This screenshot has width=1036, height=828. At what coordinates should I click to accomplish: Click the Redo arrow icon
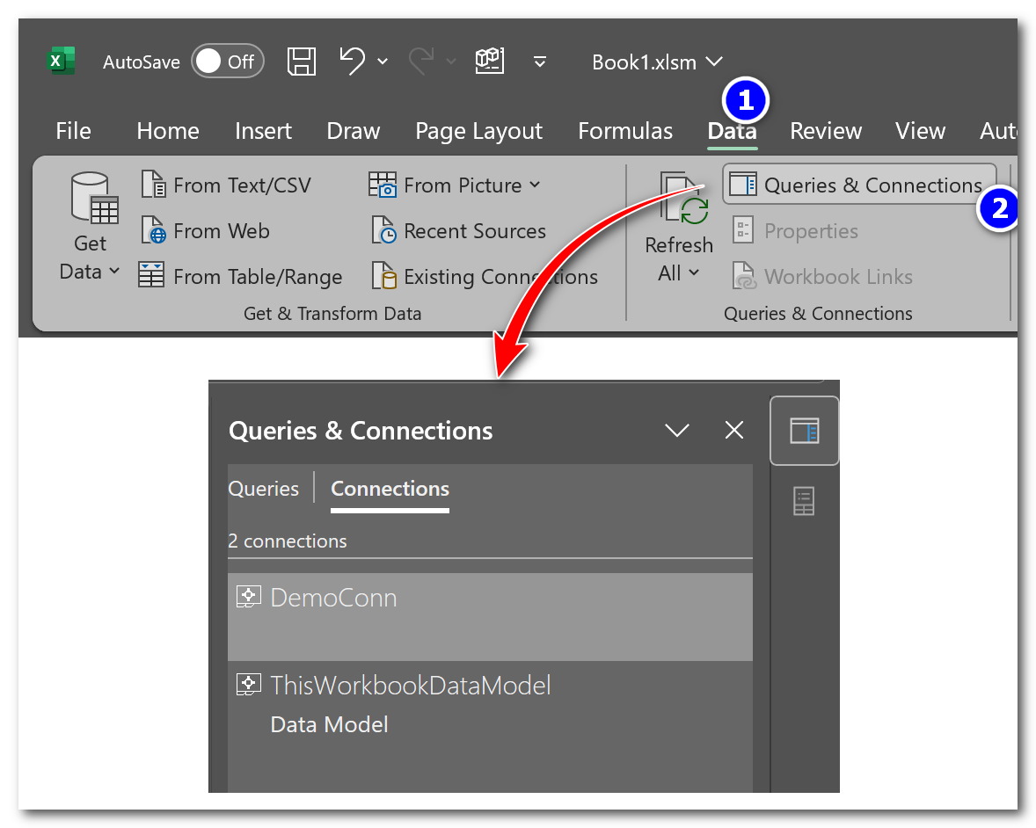pos(421,61)
